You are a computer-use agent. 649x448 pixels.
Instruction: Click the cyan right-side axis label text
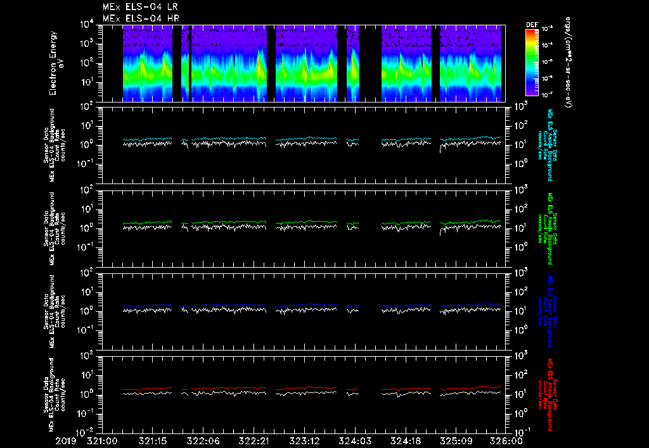549,144
